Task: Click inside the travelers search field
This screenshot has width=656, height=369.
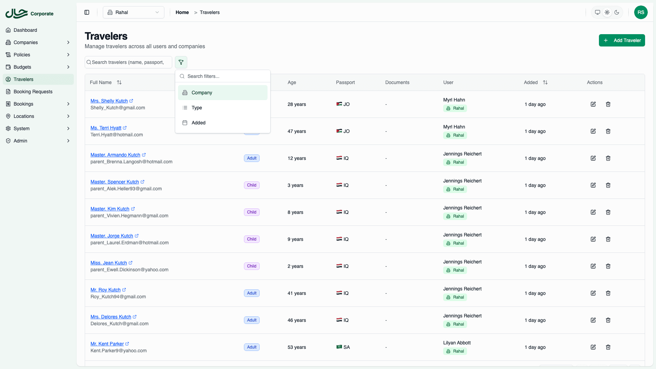Action: pos(128,62)
